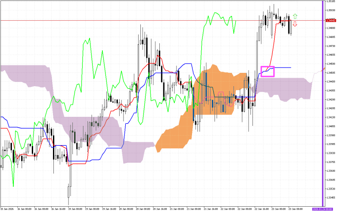Click the 1.35105 price axis label
The width and height of the screenshot is (339, 212).
pos(331,1)
